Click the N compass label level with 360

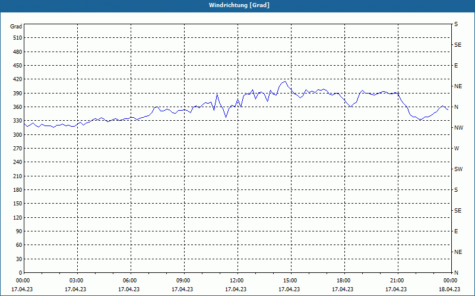coord(456,107)
